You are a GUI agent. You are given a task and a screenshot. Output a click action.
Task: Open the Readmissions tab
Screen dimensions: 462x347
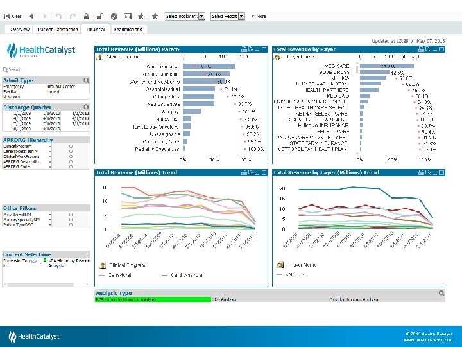point(128,30)
